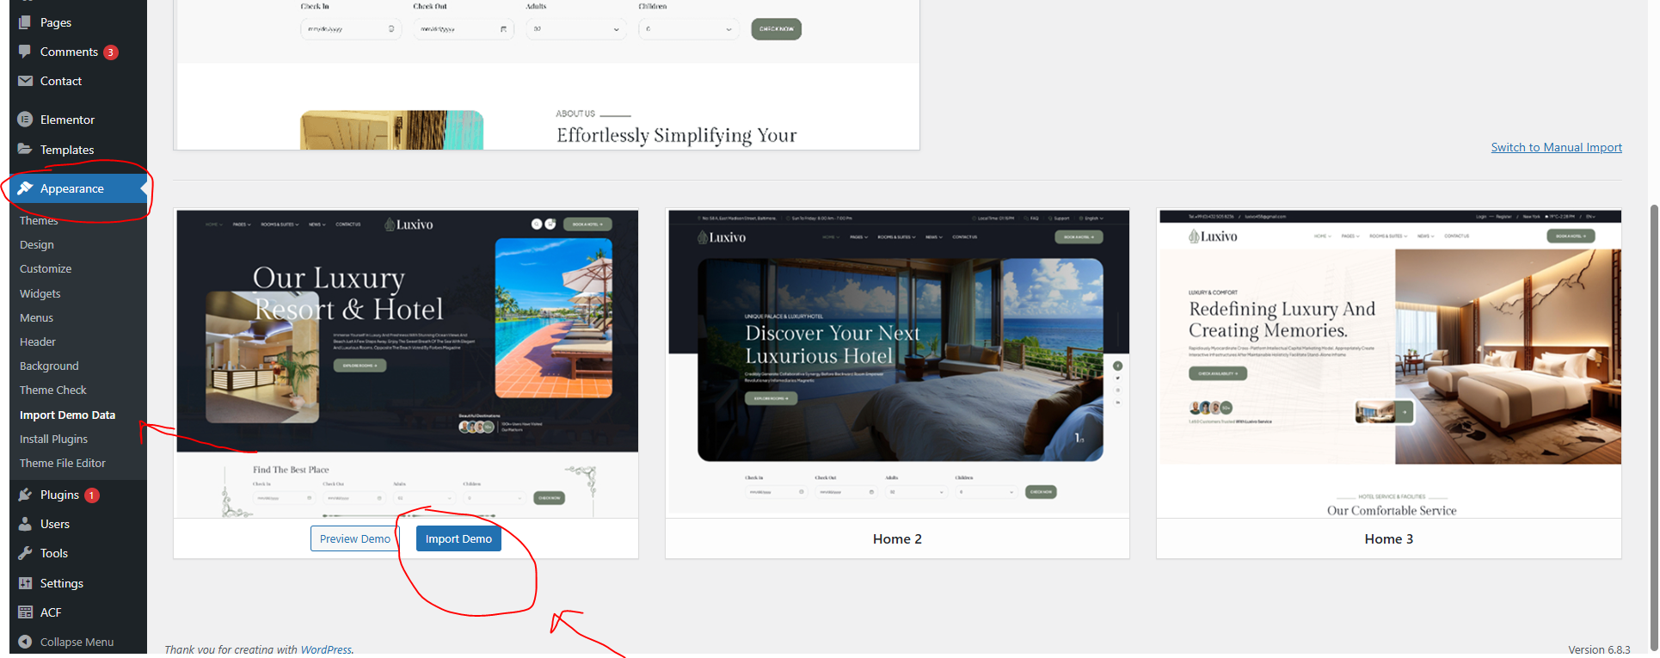Choose the Home 3 demo thumbnail
1660x658 pixels.
coord(1388,363)
